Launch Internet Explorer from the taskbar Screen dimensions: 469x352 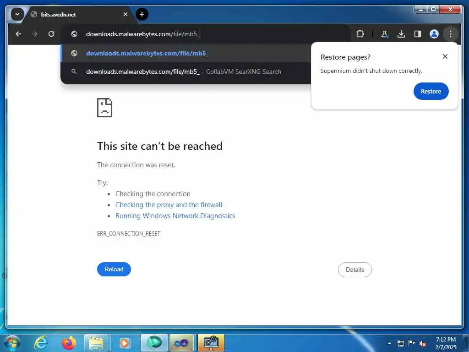(x=41, y=343)
